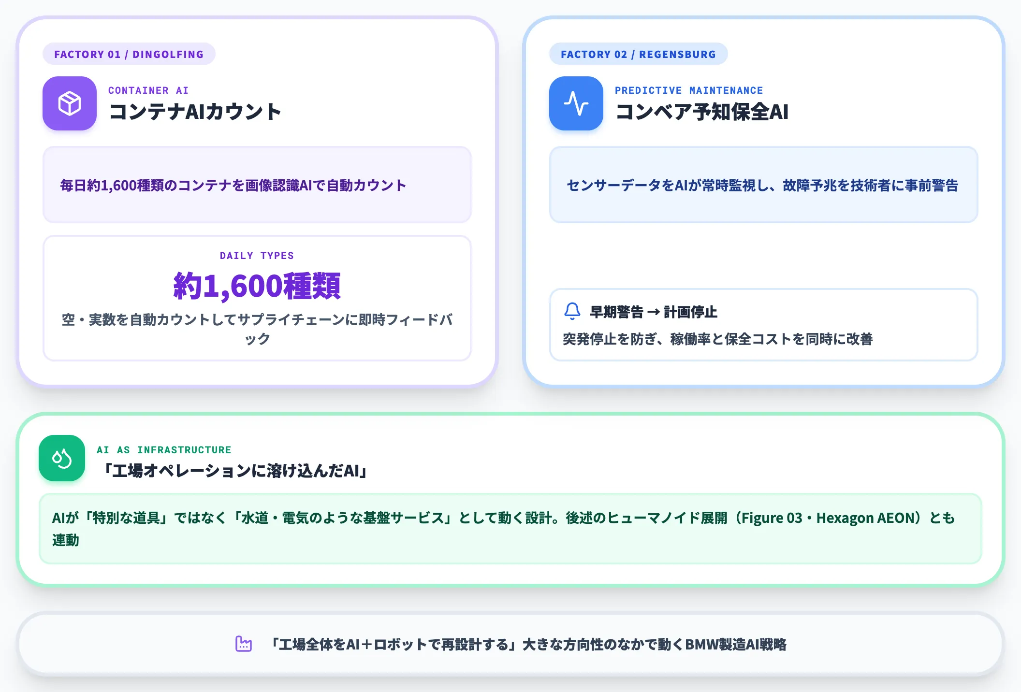This screenshot has width=1021, height=692.
Task: Select the FACTORY 02 / REGENSBURG badge
Action: pos(639,54)
